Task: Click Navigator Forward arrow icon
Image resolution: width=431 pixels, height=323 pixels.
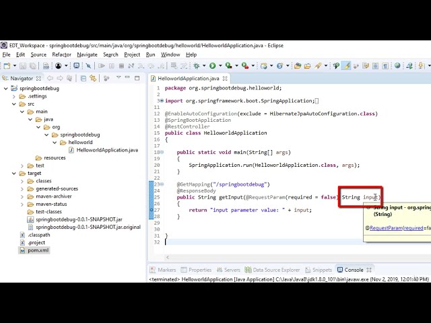Action: click(60, 78)
